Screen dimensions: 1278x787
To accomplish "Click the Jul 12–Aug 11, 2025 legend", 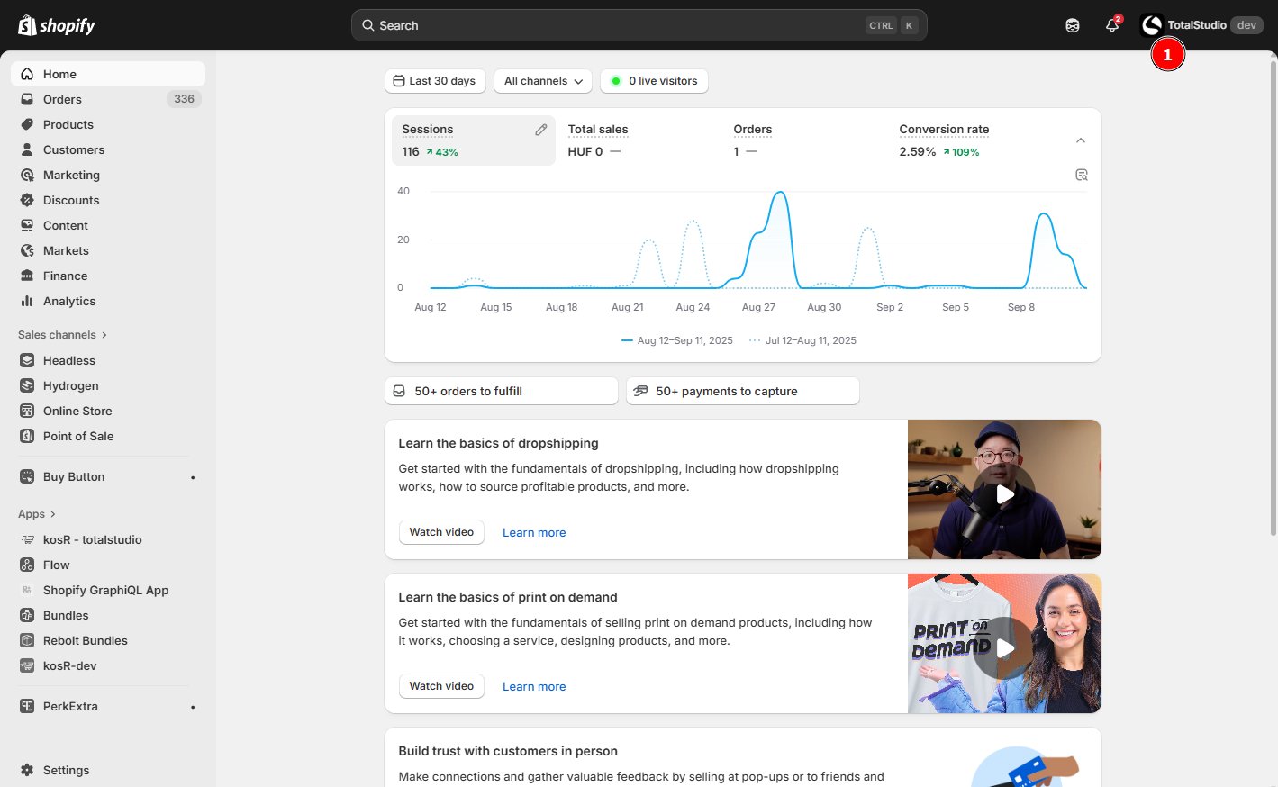I will [802, 340].
